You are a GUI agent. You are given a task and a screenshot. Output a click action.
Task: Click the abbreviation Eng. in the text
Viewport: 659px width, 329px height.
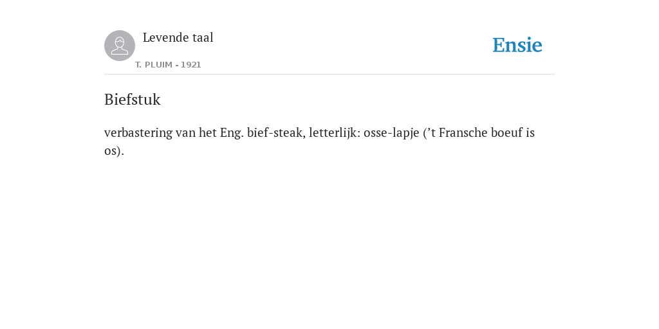(x=232, y=133)
